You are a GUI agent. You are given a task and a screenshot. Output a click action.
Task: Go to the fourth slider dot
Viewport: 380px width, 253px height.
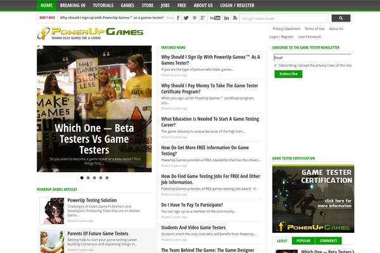tap(101, 178)
